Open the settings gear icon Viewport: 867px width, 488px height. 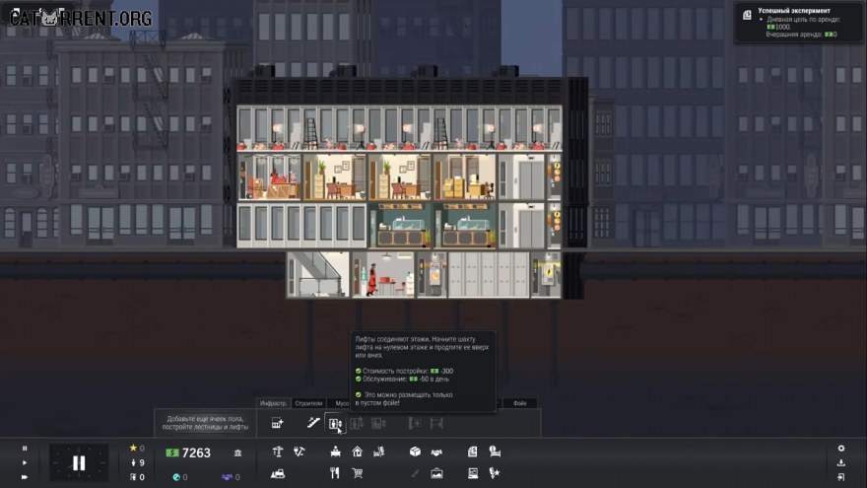tap(841, 449)
